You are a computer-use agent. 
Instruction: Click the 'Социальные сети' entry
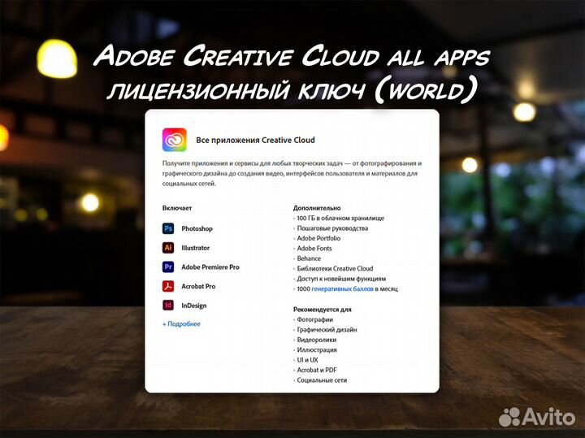pyautogui.click(x=320, y=380)
